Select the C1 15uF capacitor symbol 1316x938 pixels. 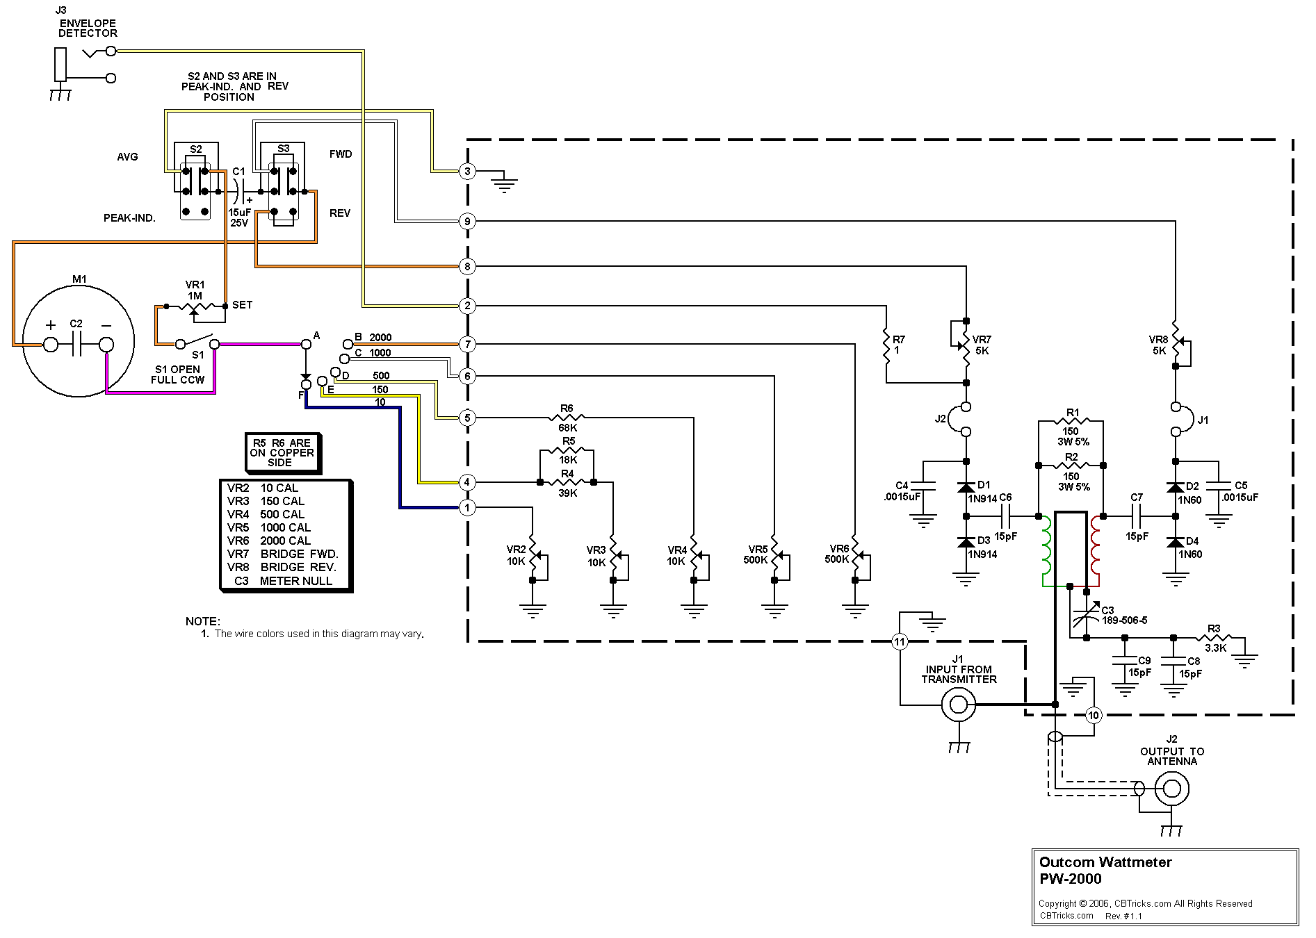pos(238,191)
